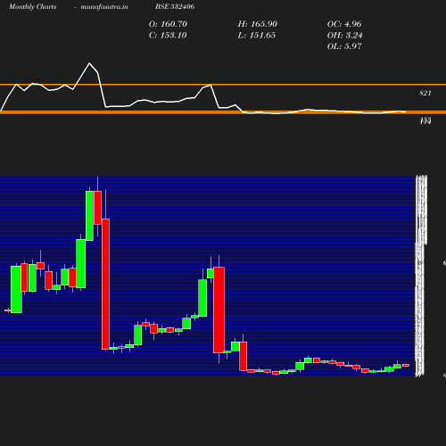Click the '821' indicator axis label
Viewport: 446px width, 446px height.
pyautogui.click(x=425, y=93)
